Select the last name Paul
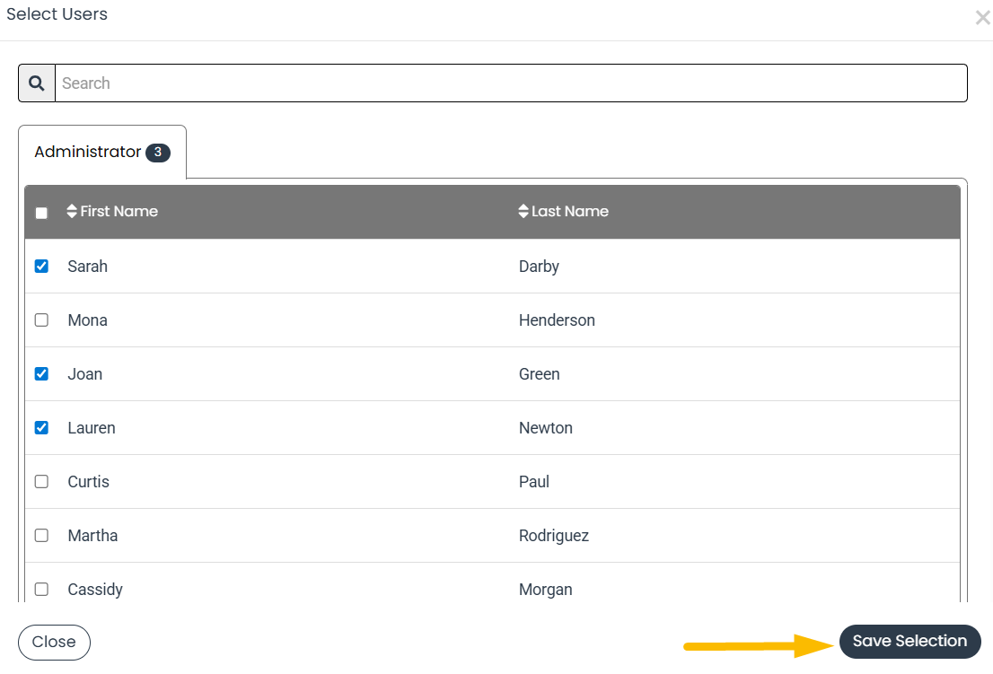 [x=534, y=482]
